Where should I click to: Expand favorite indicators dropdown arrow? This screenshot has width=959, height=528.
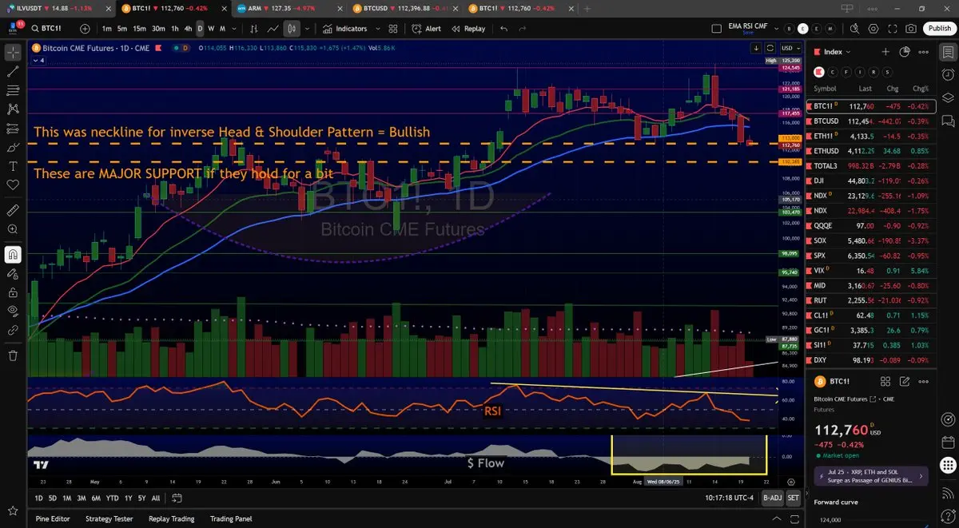(378, 29)
